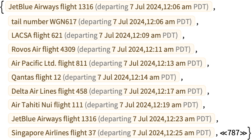Click the closing curly brace of the list
252x140 pixels.
(249, 133)
